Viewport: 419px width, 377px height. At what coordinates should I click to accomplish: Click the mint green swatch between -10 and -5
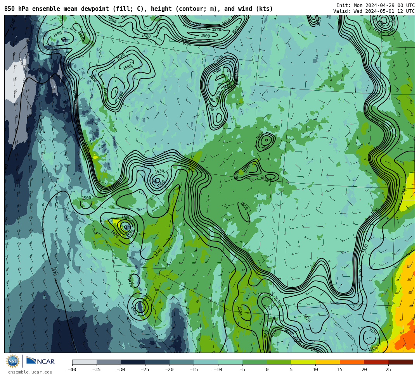click(x=230, y=362)
